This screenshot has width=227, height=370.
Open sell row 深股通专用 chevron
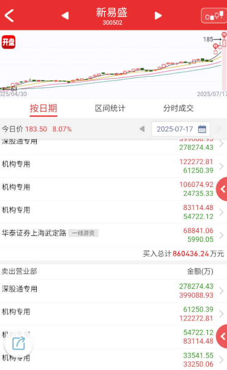[x=222, y=291]
